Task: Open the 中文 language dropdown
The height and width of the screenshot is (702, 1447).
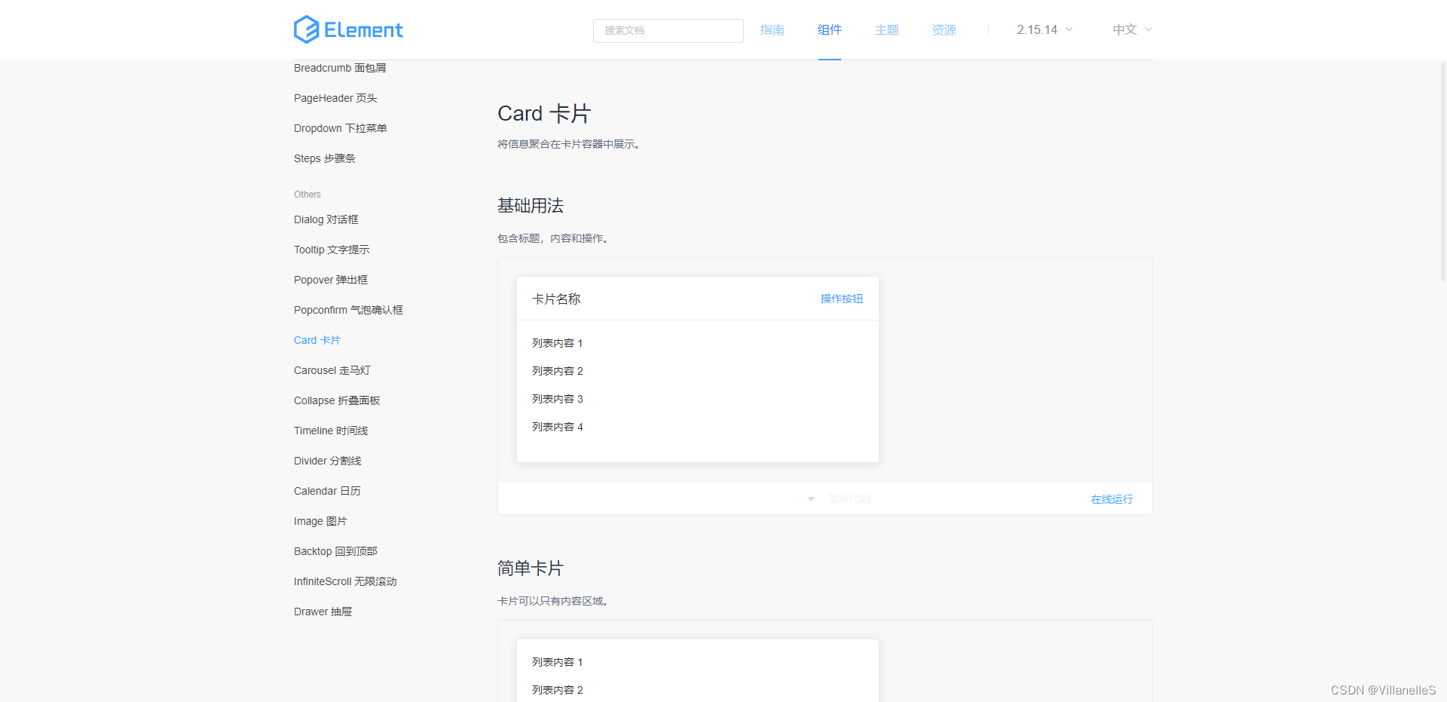Action: coord(1132,29)
